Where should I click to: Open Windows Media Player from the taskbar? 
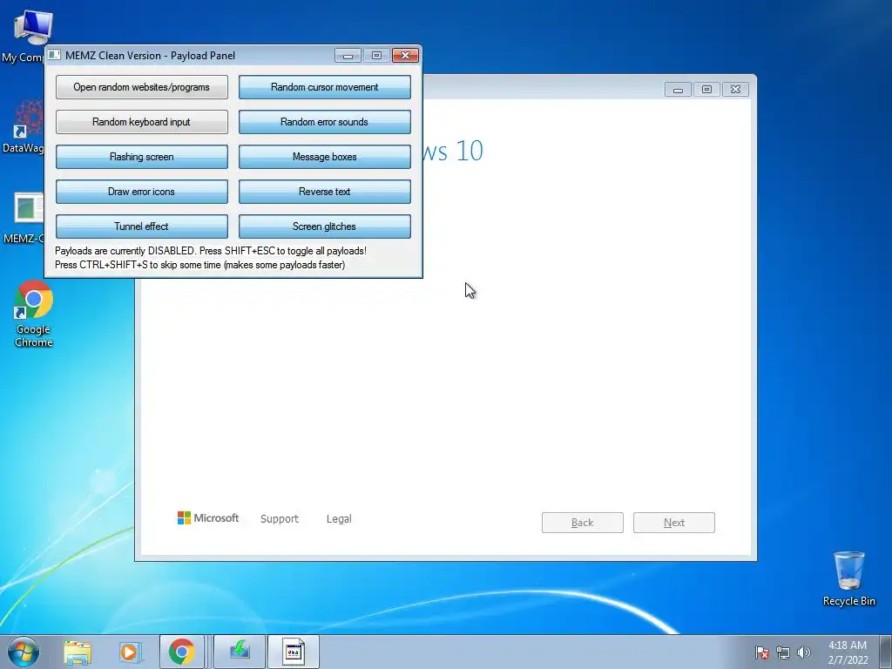pos(130,652)
